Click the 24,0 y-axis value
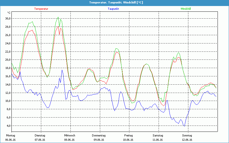The image size is (229, 143). point(8,43)
